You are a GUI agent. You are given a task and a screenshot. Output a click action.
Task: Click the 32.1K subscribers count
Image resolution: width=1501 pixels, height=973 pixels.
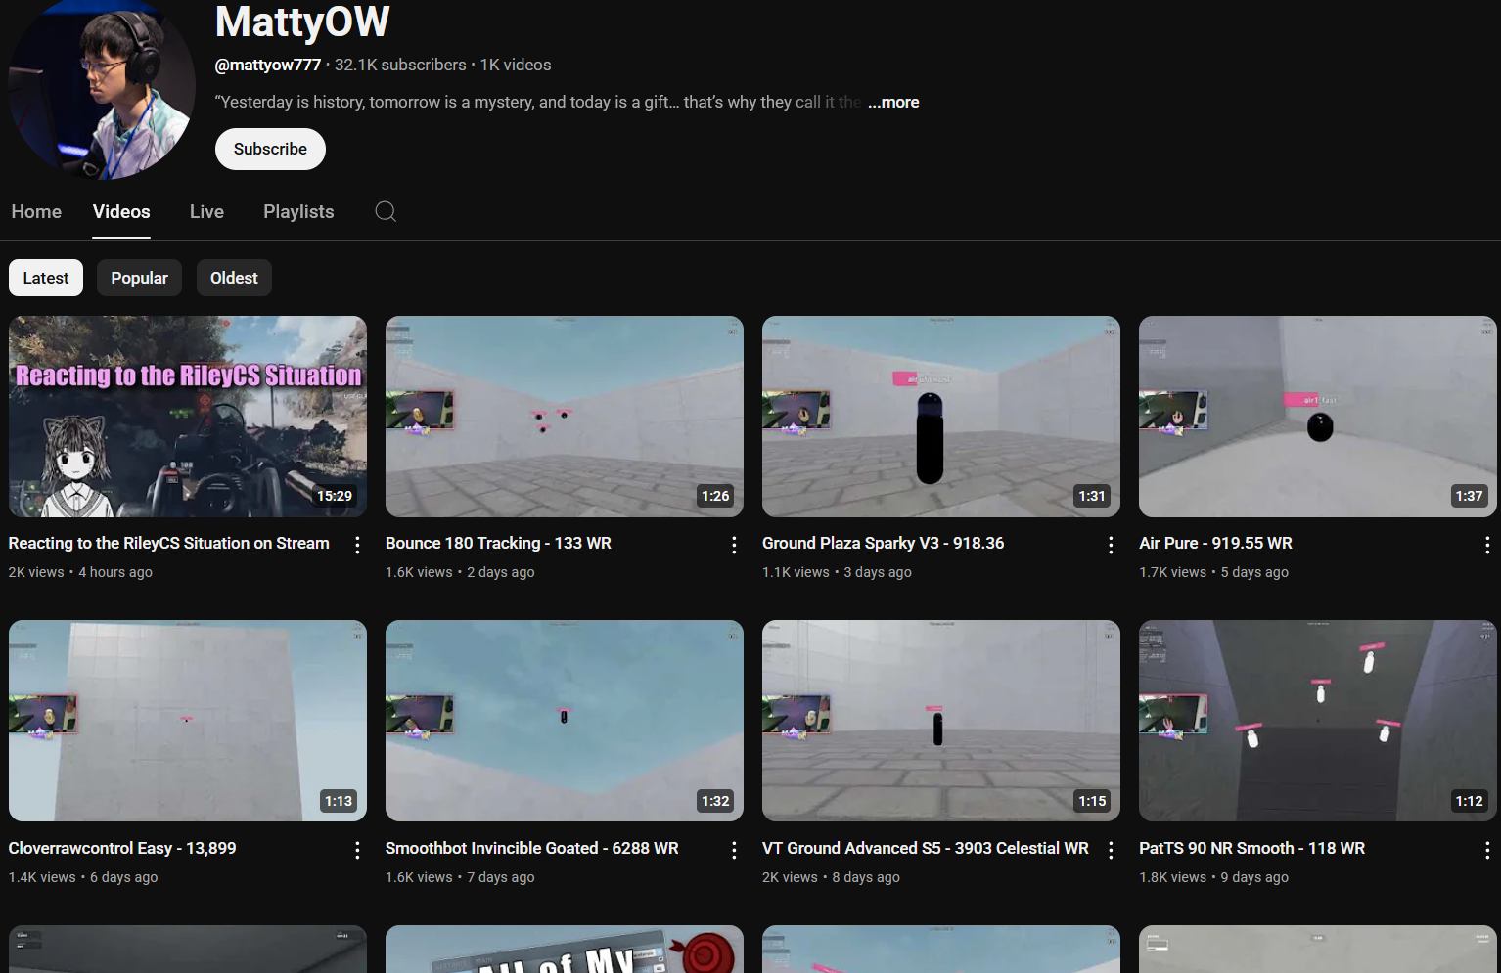point(400,65)
